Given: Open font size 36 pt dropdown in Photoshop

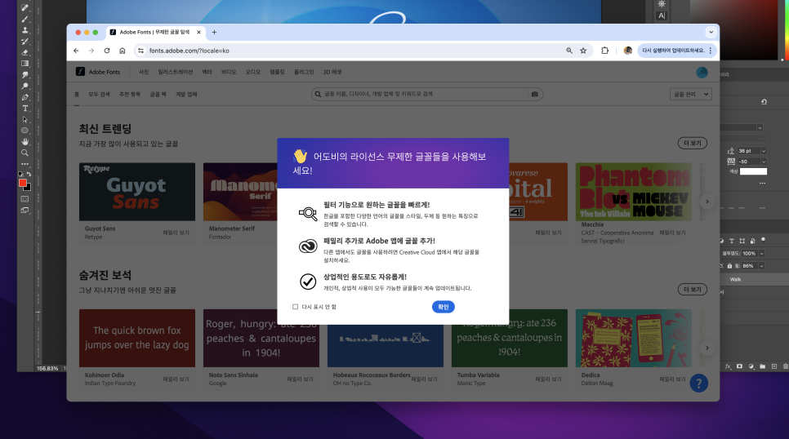Looking at the screenshot, I should point(764,151).
